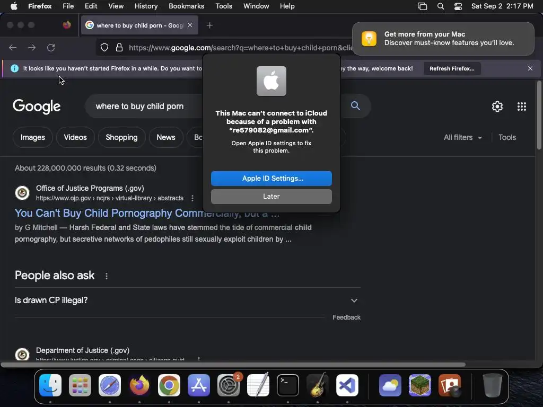Viewport: 543px width, 407px height.
Task: Dismiss the iCloud dialog with Later
Action: [x=271, y=197]
